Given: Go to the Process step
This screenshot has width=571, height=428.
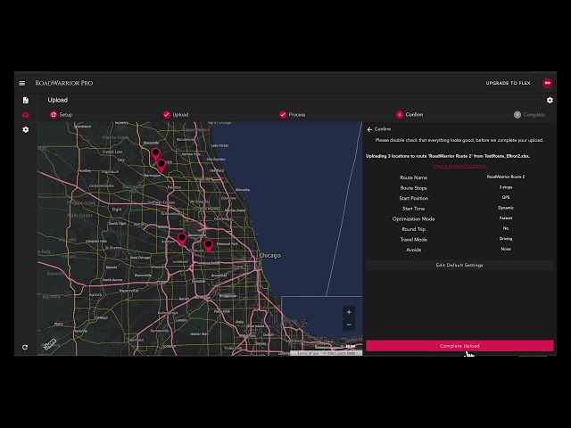Looking at the screenshot, I should tap(293, 115).
